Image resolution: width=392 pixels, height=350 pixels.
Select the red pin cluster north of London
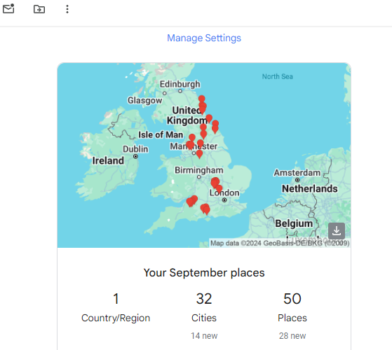(215, 183)
